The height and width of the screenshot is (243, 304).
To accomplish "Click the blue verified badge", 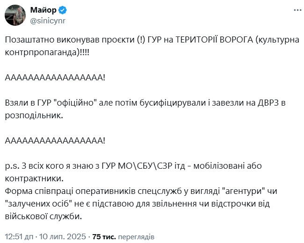I will coord(62,10).
